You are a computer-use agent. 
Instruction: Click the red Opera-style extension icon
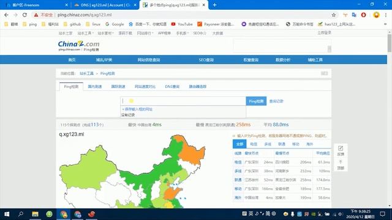(x=363, y=15)
